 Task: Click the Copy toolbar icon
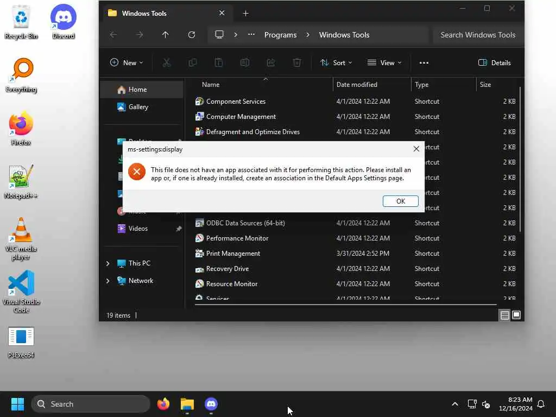pos(193,63)
